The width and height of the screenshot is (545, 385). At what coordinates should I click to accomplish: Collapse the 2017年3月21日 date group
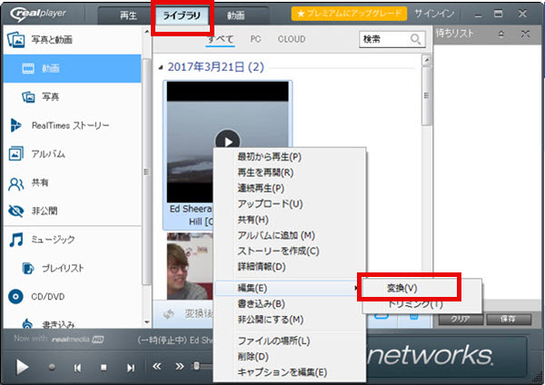[x=162, y=67]
